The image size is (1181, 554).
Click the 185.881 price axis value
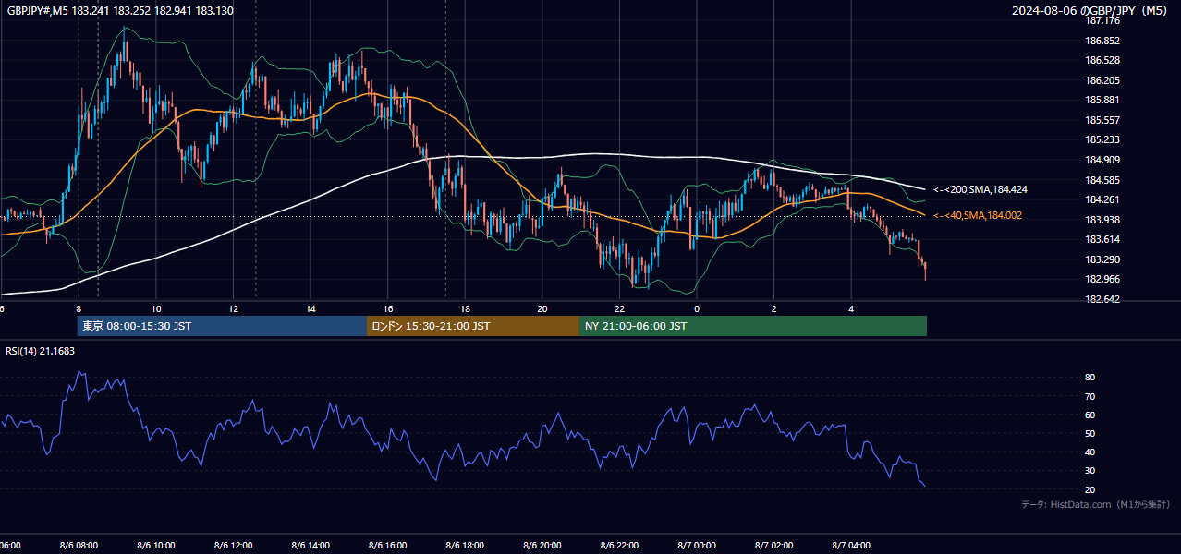tap(1102, 101)
